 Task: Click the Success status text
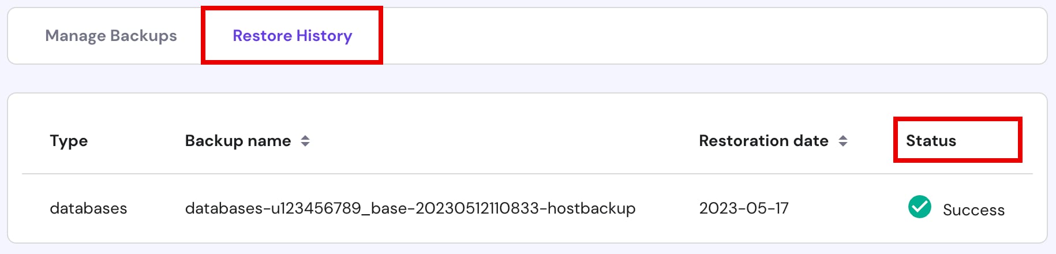coord(973,210)
